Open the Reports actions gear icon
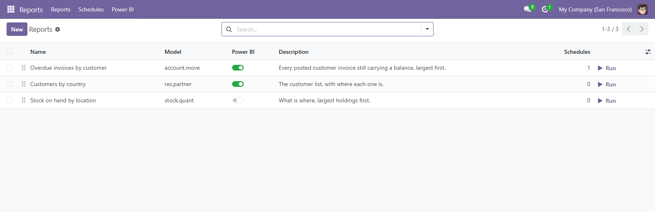This screenshot has width=655, height=212. click(x=58, y=29)
